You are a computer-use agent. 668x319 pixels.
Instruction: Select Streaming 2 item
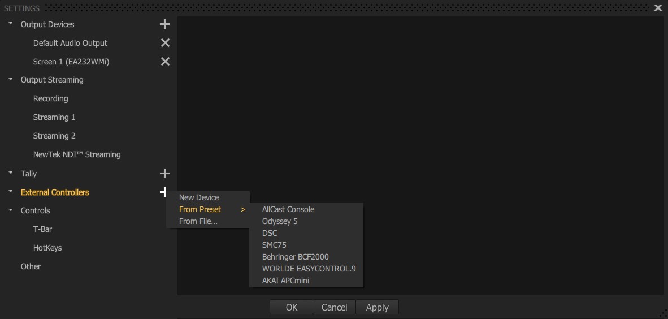pos(54,136)
